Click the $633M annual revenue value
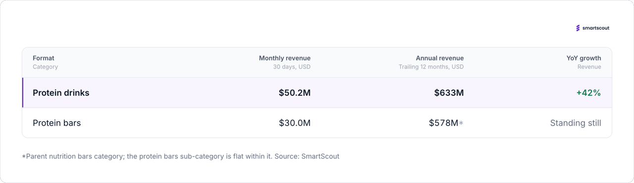The image size is (634, 183). [x=449, y=93]
